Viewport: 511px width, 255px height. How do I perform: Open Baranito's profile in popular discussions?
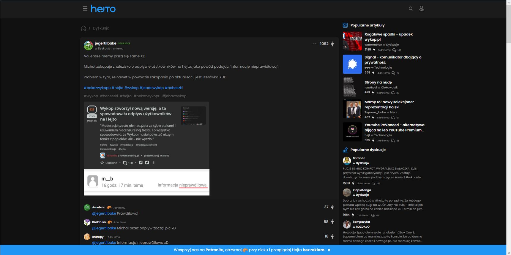359,158
